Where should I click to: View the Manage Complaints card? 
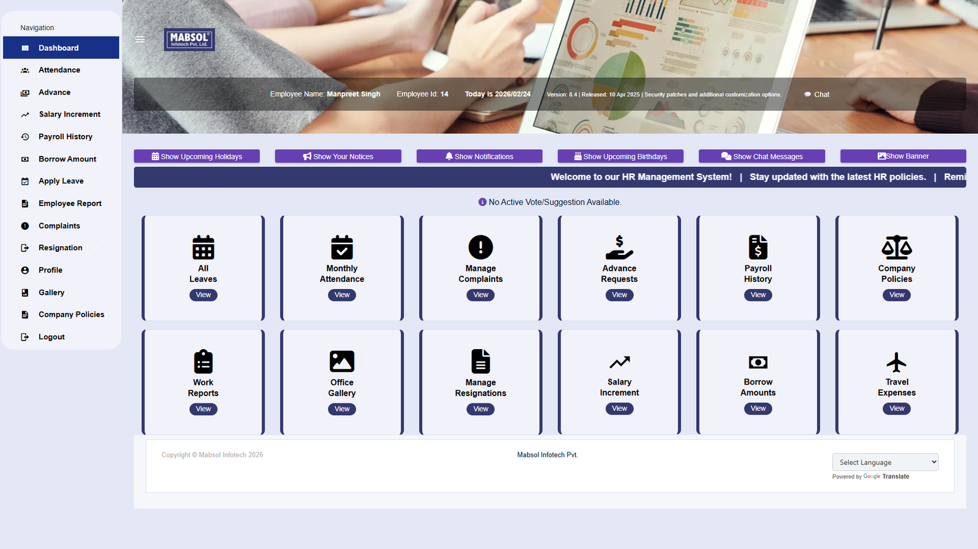(480, 295)
